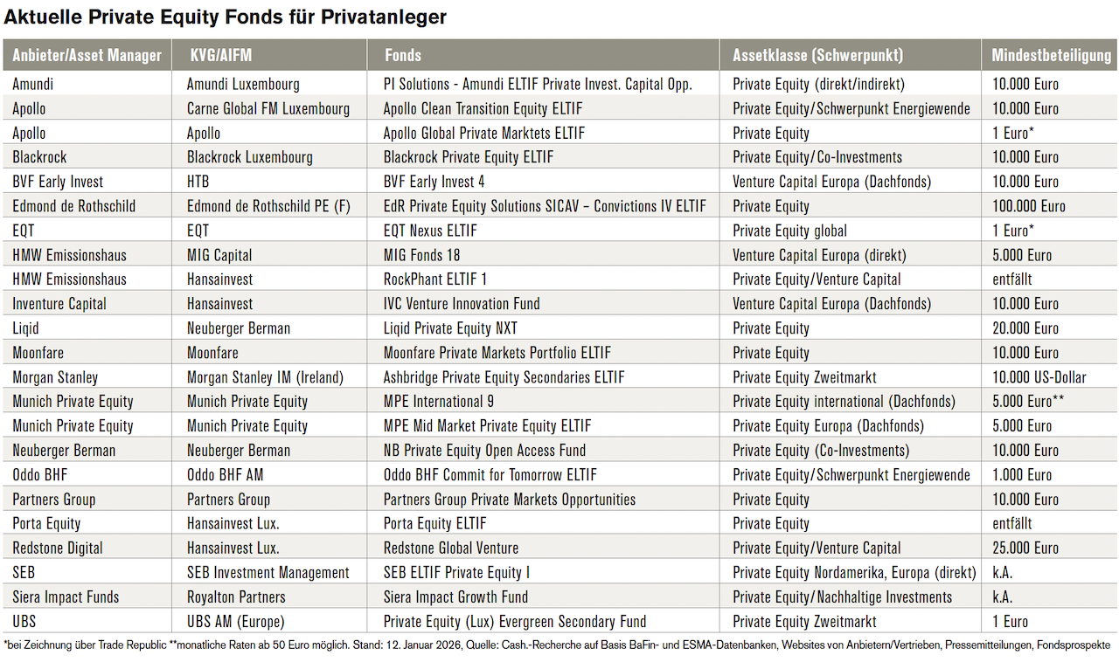Select the Apollo Clean Transition Equity ELTIF cell
Screen dimensions: 1119x662
[x=483, y=109]
